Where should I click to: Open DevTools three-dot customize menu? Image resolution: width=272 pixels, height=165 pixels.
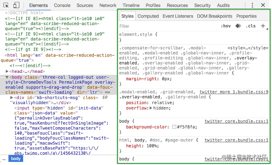coord(252,5)
